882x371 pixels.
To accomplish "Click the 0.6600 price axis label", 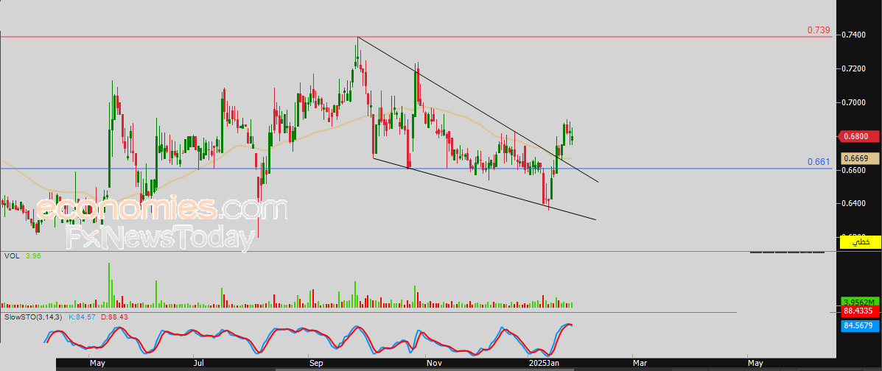I will tap(853, 170).
